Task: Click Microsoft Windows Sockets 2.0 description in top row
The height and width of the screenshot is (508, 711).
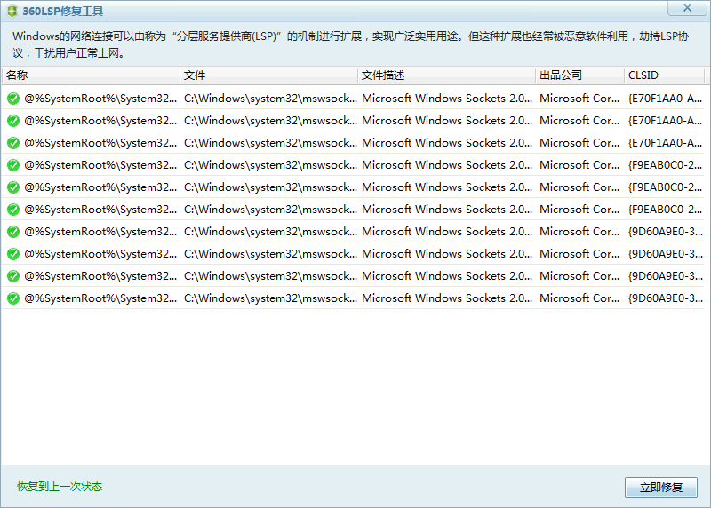Action: tap(447, 99)
